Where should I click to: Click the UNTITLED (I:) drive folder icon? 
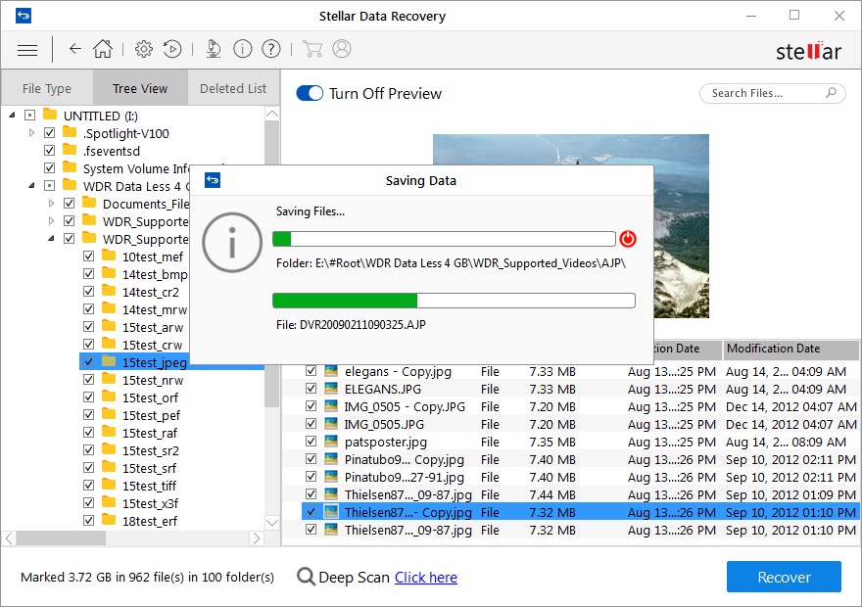pos(50,115)
